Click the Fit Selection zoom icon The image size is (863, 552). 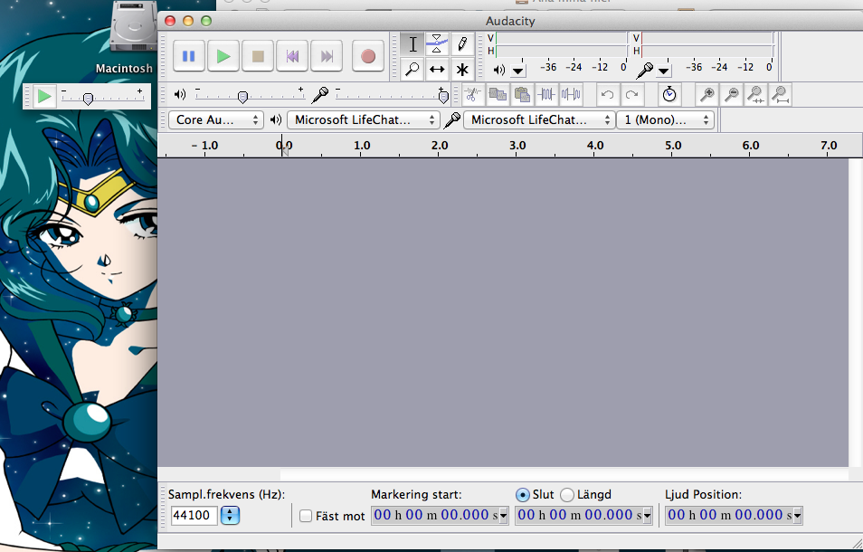(x=755, y=95)
